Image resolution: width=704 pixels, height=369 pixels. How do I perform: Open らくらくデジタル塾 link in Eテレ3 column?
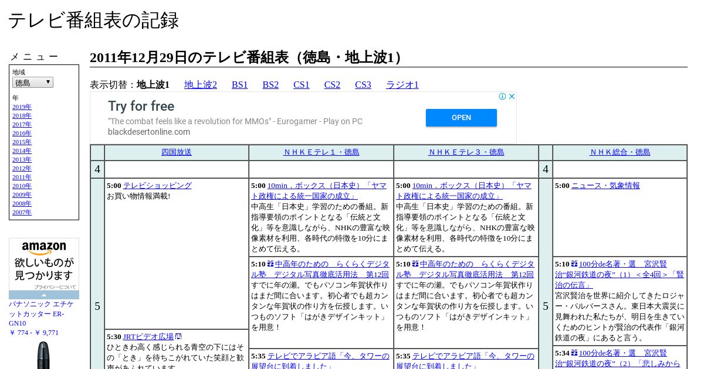(465, 269)
